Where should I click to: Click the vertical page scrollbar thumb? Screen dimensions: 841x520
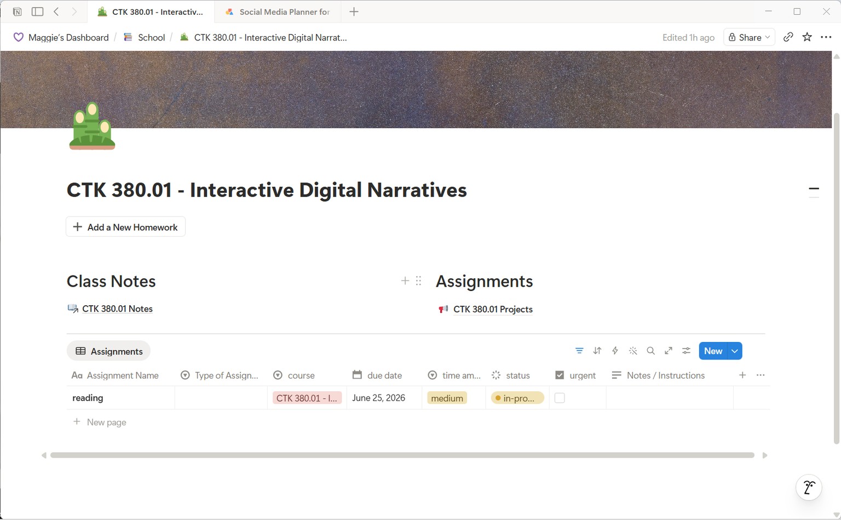(836, 278)
